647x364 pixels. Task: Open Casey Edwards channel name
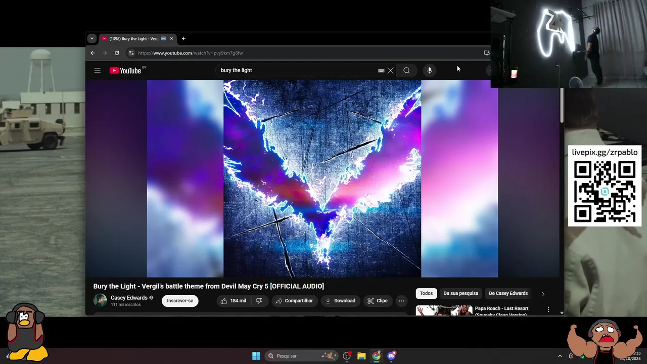tap(129, 298)
